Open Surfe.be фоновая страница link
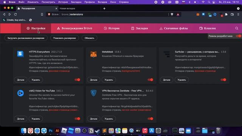This screenshot has width=242, height=136. coord(205,71)
